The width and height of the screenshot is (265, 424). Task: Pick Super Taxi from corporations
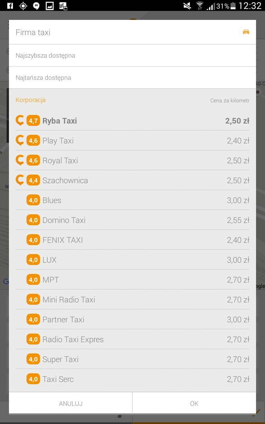pos(132,359)
